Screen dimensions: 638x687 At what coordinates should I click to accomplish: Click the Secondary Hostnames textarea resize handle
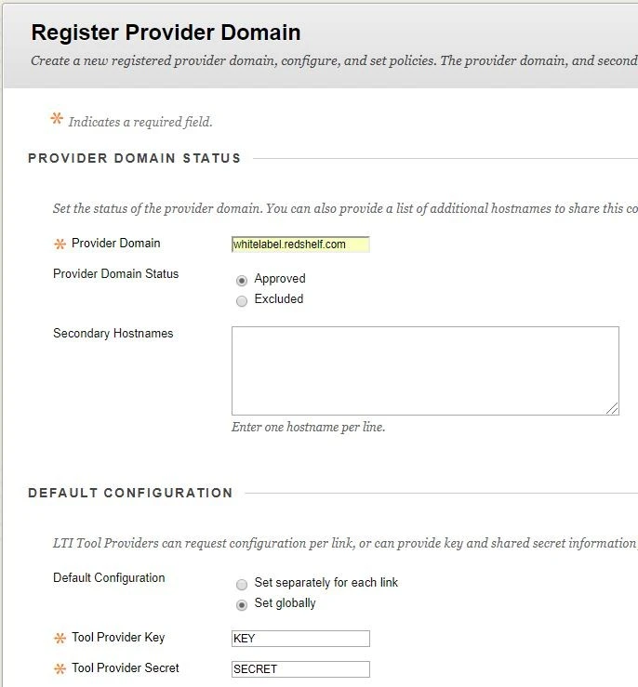pos(613,408)
